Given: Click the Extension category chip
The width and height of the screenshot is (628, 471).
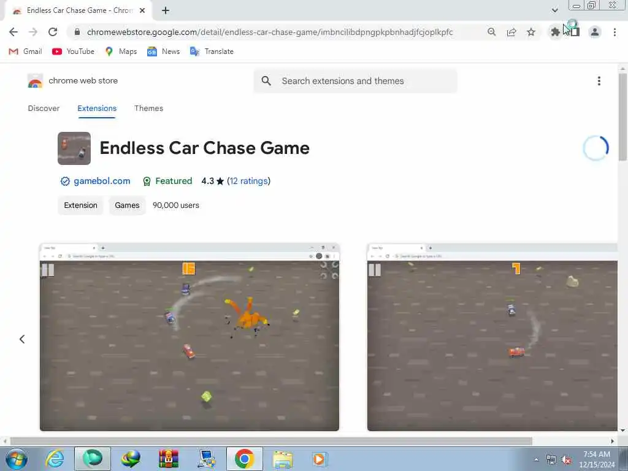Looking at the screenshot, I should click(80, 205).
